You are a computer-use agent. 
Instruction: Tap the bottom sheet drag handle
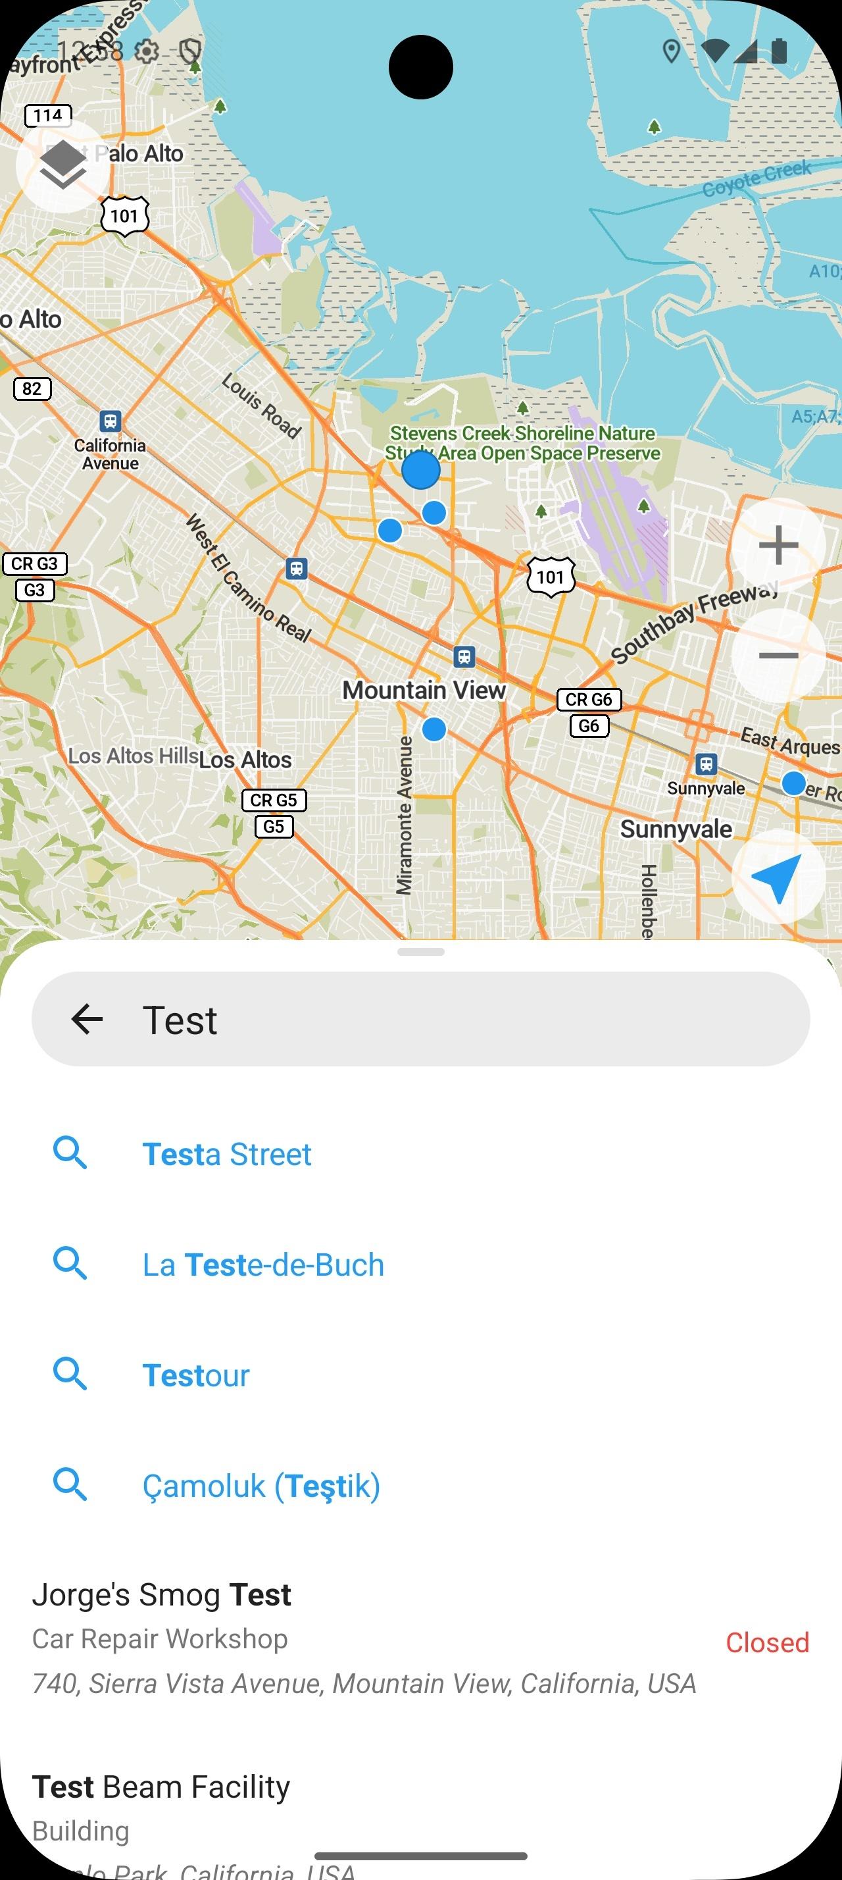[420, 952]
